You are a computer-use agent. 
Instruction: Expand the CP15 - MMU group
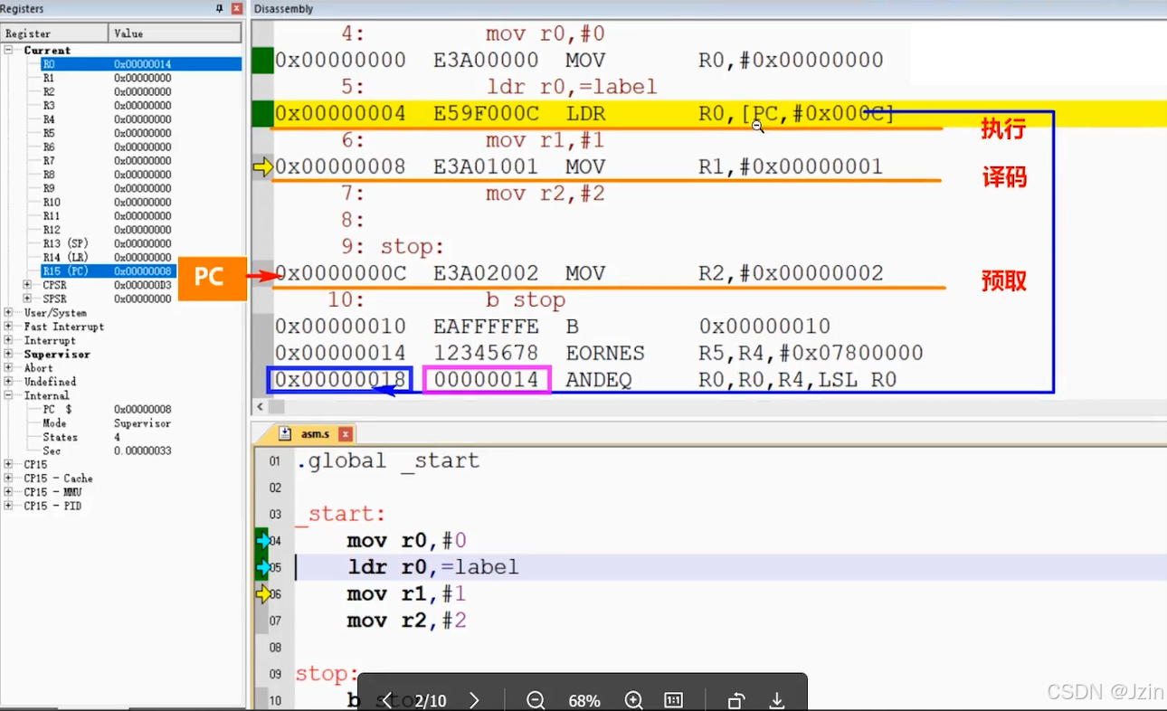coord(8,492)
